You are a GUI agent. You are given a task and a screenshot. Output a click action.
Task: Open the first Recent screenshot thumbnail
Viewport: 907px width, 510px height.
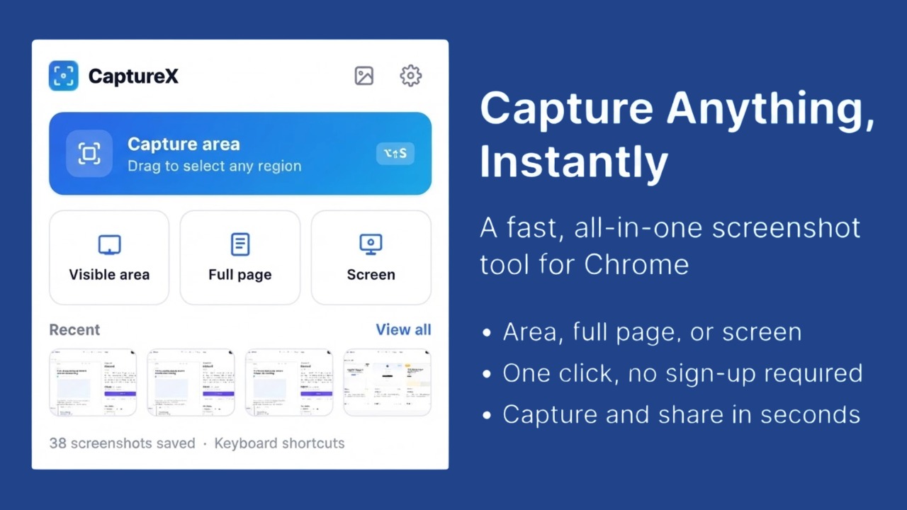point(93,382)
